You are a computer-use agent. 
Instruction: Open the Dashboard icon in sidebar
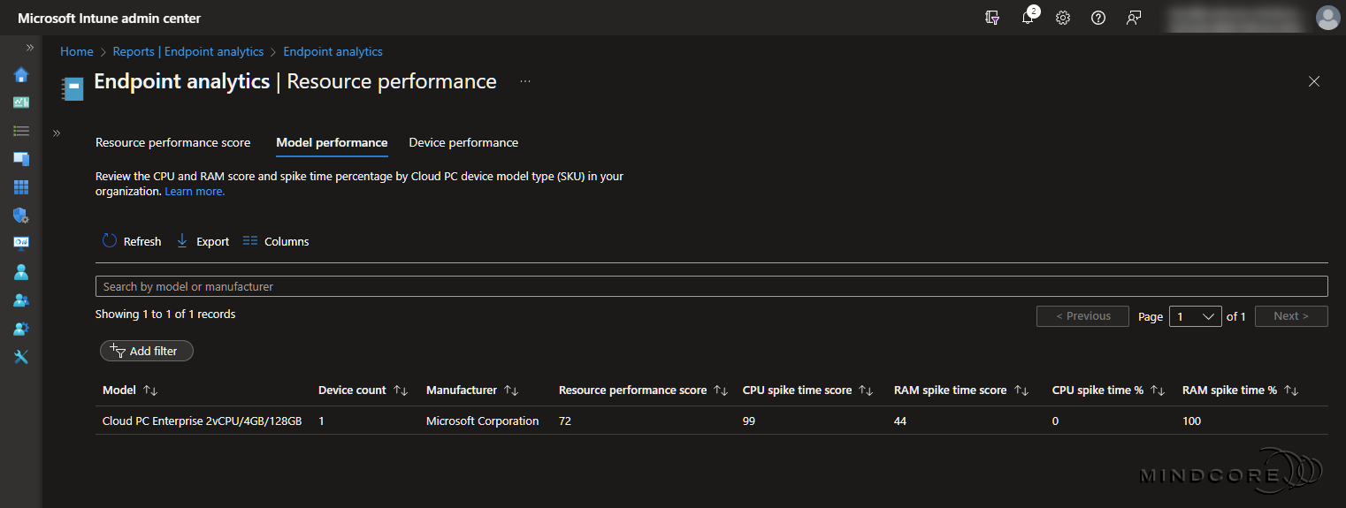pos(21,102)
